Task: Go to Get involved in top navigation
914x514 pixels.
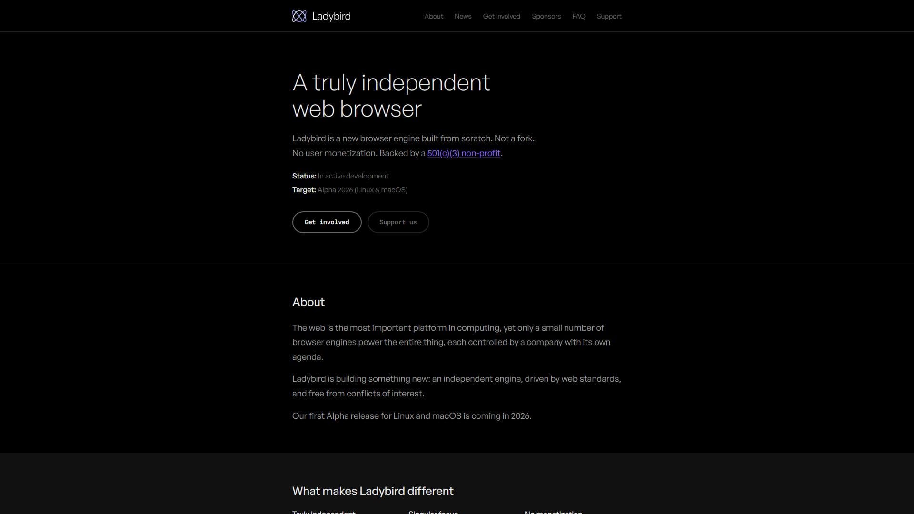Action: (x=502, y=16)
